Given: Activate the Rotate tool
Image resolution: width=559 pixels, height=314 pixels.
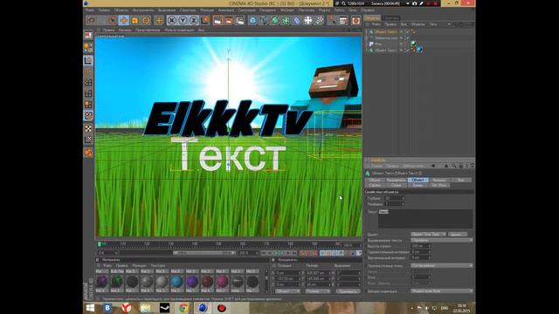Looking at the screenshot, I should 146,20.
